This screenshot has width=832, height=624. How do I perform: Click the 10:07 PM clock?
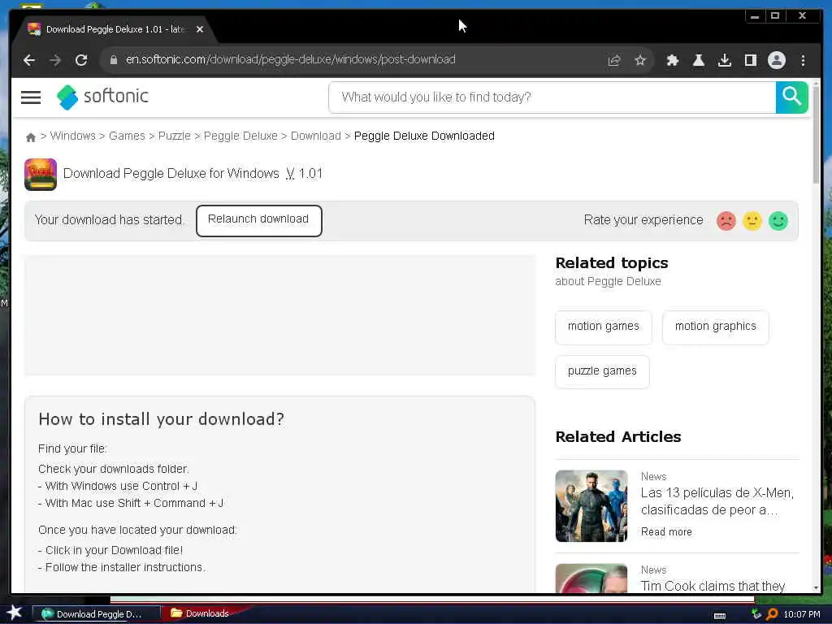[801, 614]
